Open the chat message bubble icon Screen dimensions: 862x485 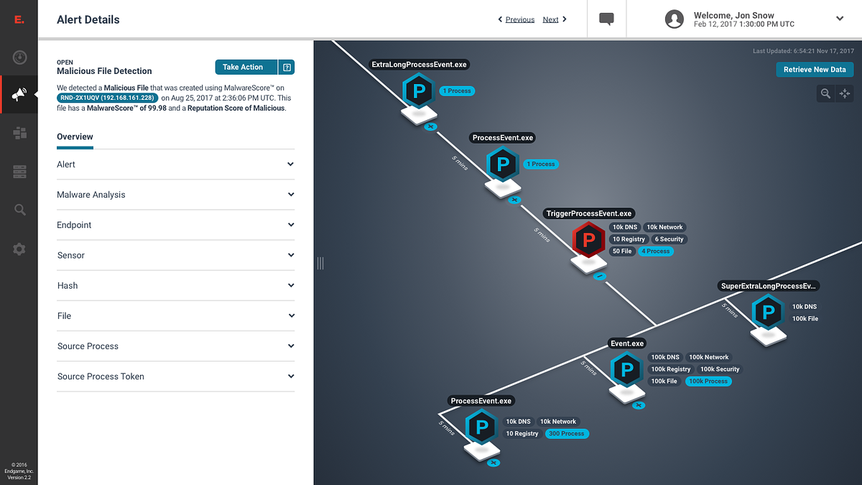click(x=606, y=19)
